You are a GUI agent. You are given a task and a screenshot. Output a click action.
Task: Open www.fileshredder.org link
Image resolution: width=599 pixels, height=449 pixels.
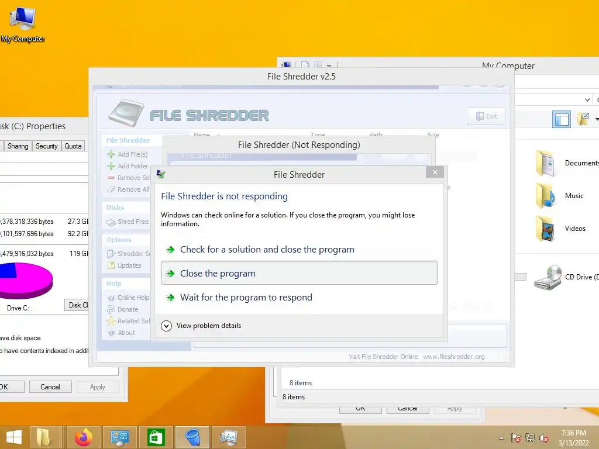click(x=453, y=357)
